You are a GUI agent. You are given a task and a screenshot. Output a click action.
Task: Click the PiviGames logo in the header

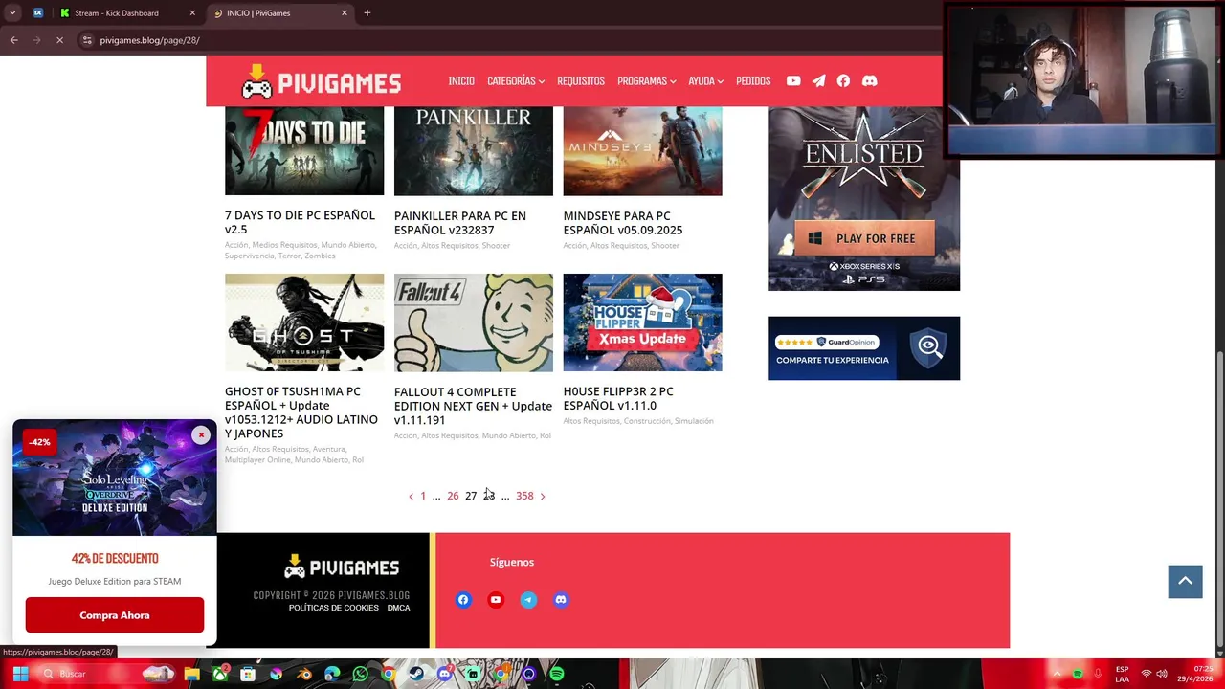321,82
